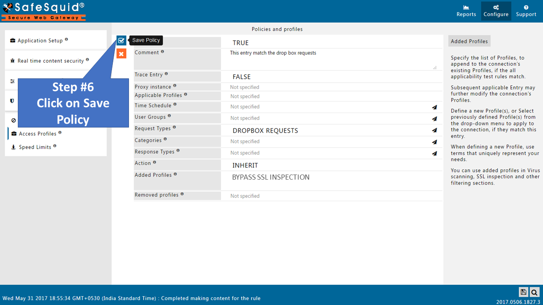This screenshot has height=305, width=543.
Task: Open the Support menu
Action: [x=526, y=11]
